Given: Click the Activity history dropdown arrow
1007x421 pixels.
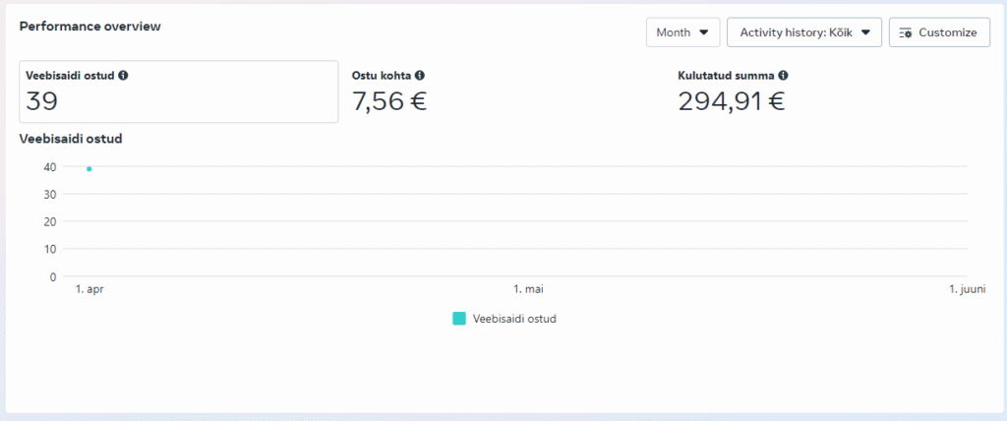Looking at the screenshot, I should coord(865,32).
